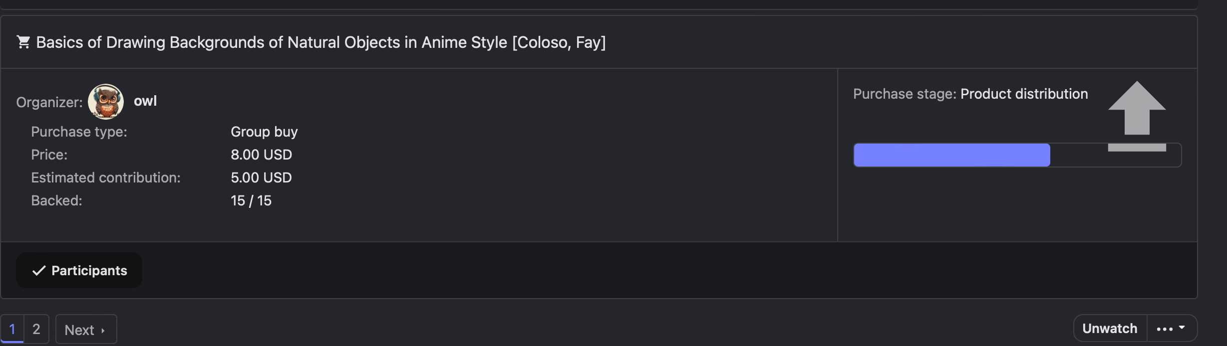The image size is (1227, 346).
Task: Open the Participants list
Action: point(79,270)
